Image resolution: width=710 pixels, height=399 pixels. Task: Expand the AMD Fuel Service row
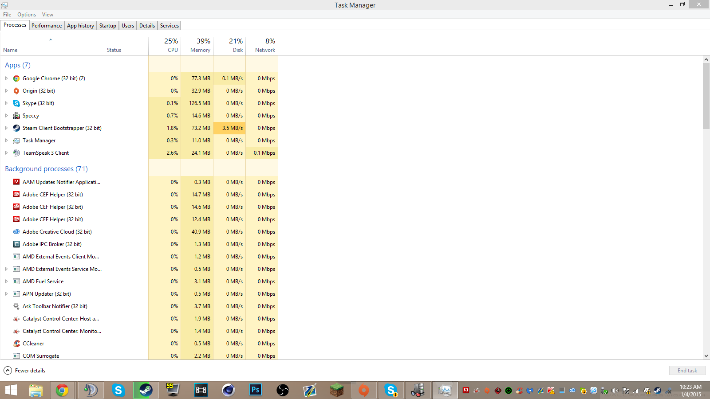point(6,282)
